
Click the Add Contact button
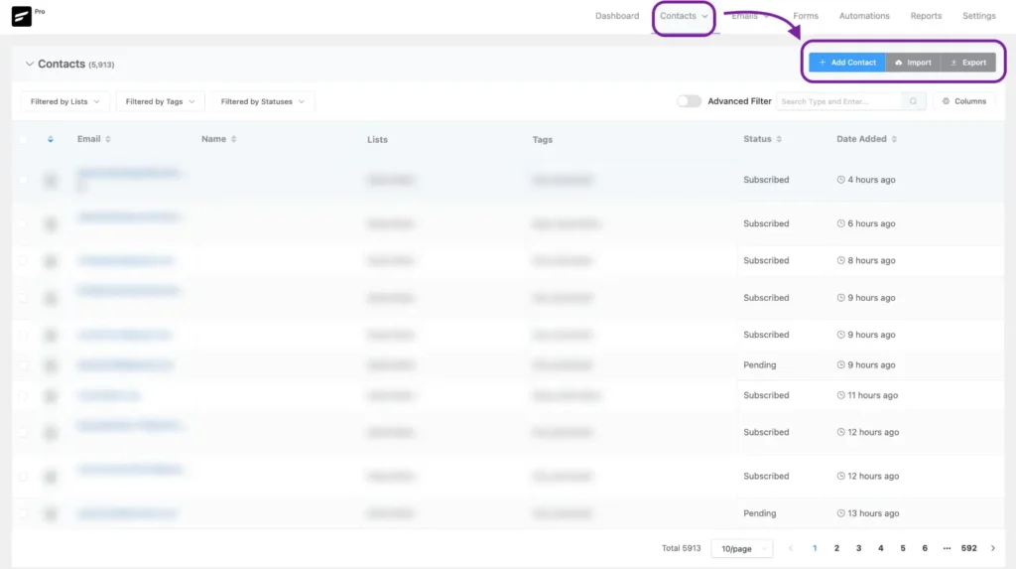pyautogui.click(x=847, y=63)
